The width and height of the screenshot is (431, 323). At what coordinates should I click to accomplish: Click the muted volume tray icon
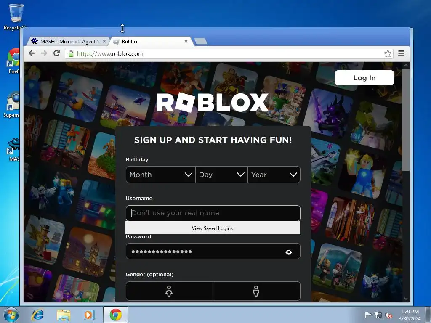388,315
